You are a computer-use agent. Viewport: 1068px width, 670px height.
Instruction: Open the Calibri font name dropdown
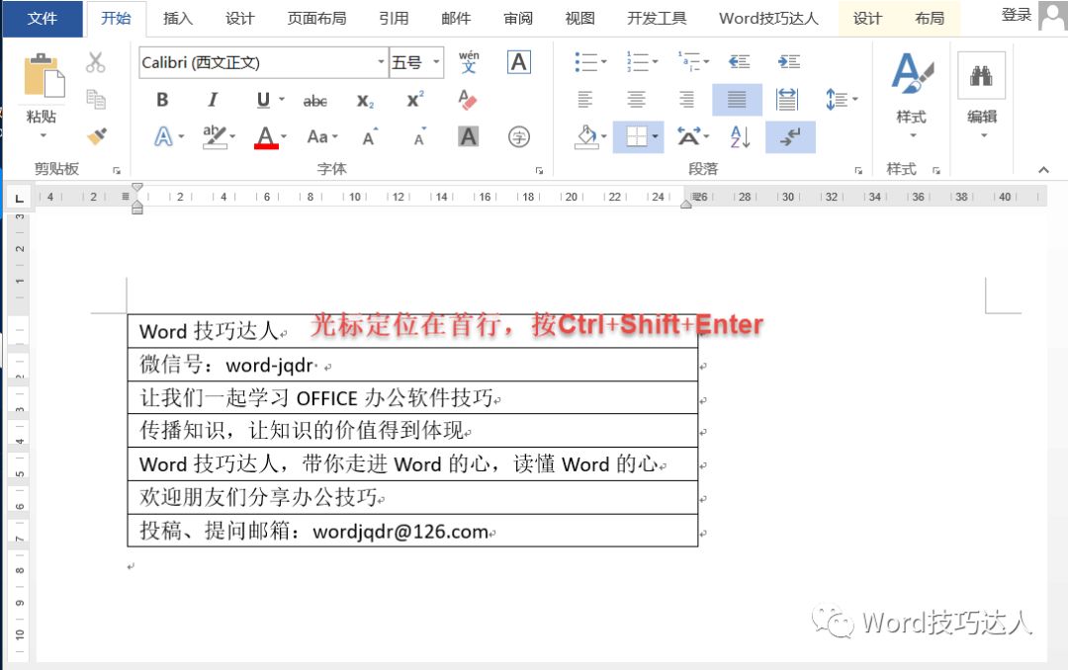[x=381, y=62]
